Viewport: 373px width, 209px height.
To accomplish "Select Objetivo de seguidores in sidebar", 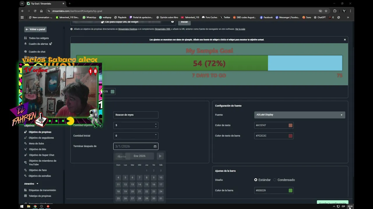I will click(x=41, y=138).
